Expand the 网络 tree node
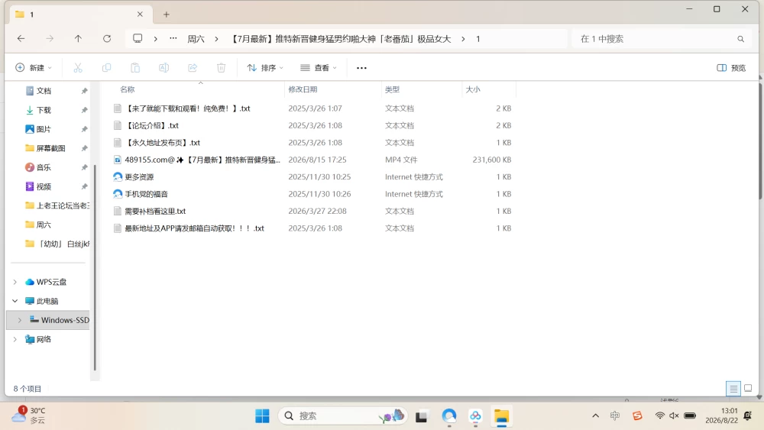Screen dimensions: 764x430 click(15, 339)
